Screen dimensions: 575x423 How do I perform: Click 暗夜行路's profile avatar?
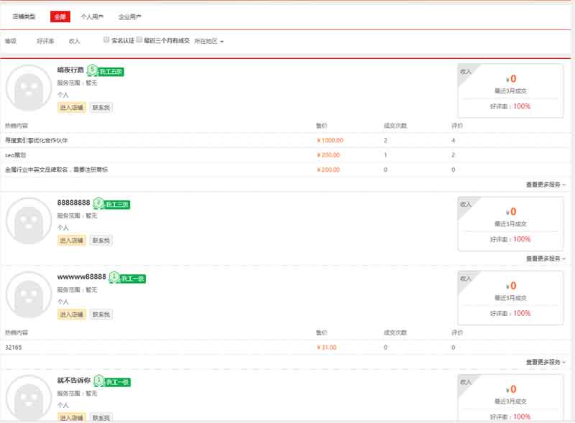29,88
